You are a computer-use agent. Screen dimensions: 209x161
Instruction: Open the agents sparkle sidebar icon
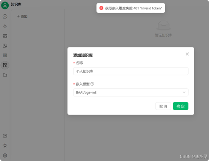(x=5, y=26)
